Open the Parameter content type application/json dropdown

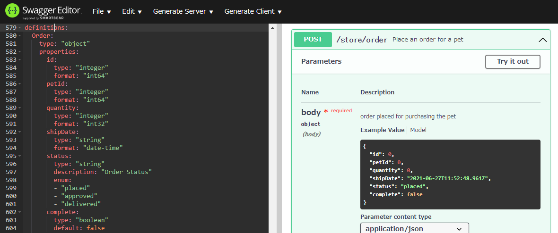coord(414,229)
